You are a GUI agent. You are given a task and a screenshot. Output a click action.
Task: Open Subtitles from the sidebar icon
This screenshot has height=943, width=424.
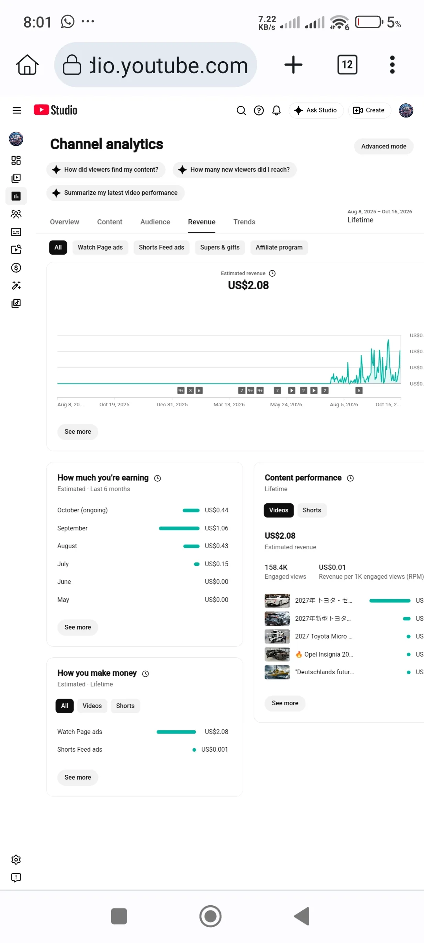[16, 232]
